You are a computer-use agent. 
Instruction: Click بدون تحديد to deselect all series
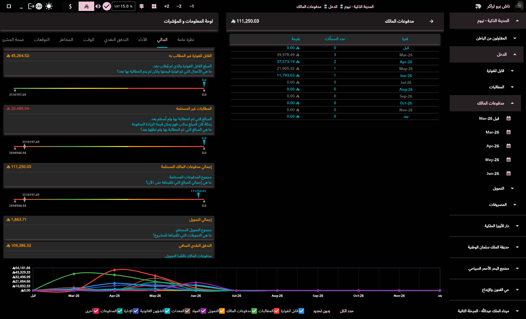click(x=322, y=311)
